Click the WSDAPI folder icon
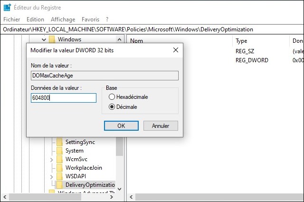 click(x=59, y=176)
